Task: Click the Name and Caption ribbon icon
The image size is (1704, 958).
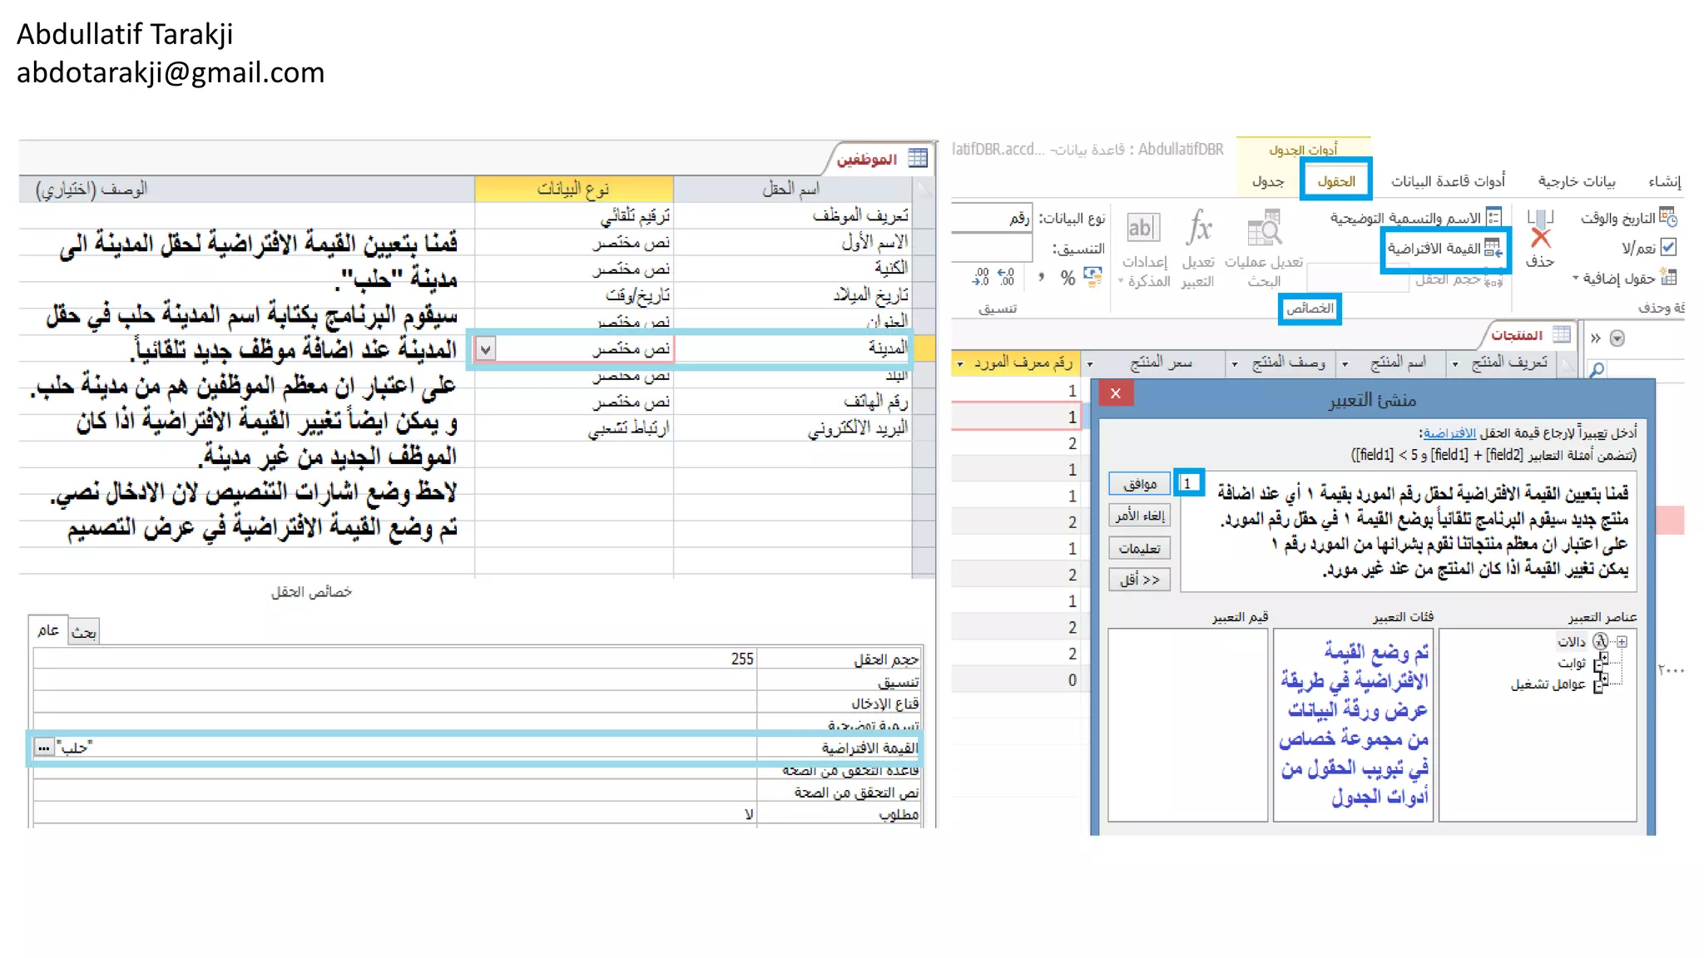Action: [1493, 218]
